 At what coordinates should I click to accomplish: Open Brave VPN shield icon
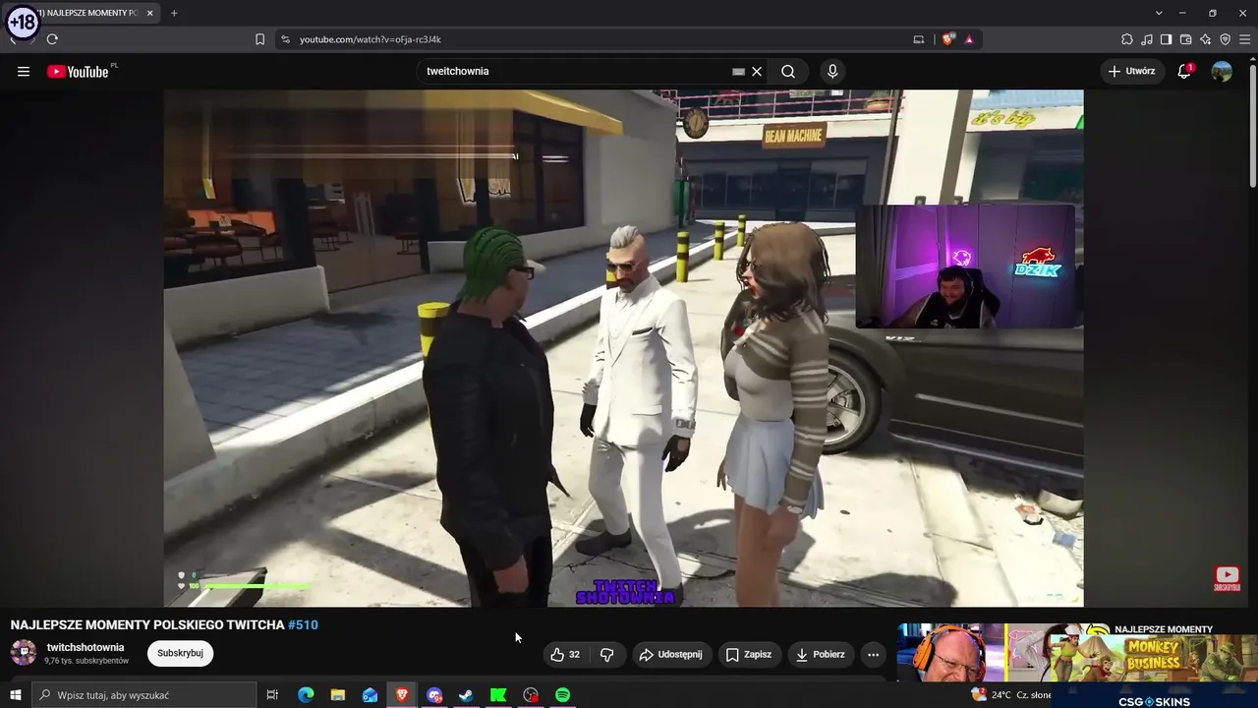tap(1226, 39)
